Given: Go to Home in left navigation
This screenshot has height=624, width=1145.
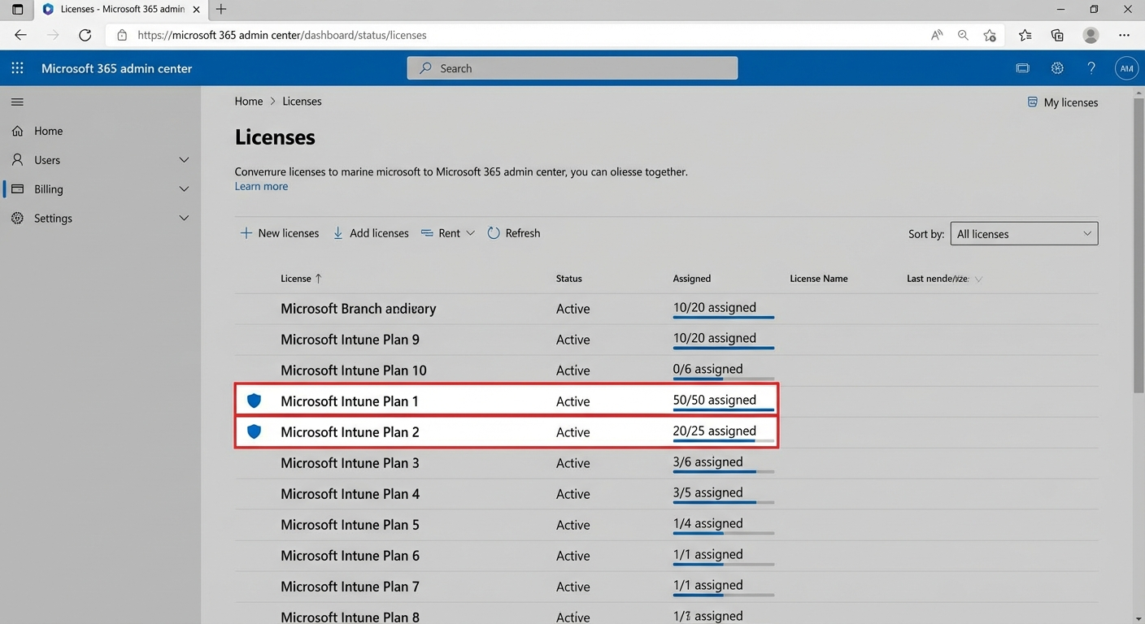Looking at the screenshot, I should 48,131.
